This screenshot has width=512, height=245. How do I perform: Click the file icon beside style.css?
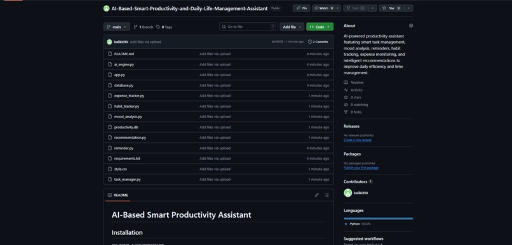click(x=110, y=169)
